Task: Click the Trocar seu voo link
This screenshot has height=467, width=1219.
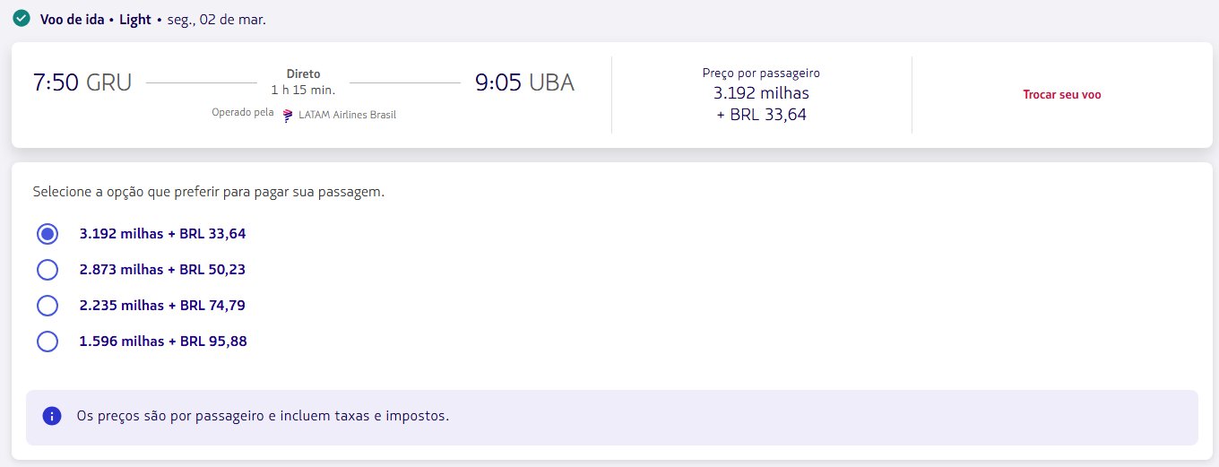Action: point(1061,94)
